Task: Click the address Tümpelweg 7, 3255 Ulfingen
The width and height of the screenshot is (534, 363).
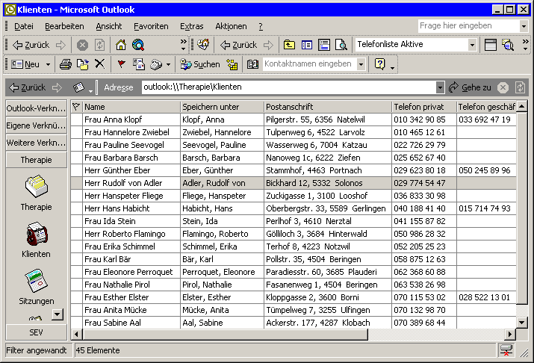Action: 317,310
